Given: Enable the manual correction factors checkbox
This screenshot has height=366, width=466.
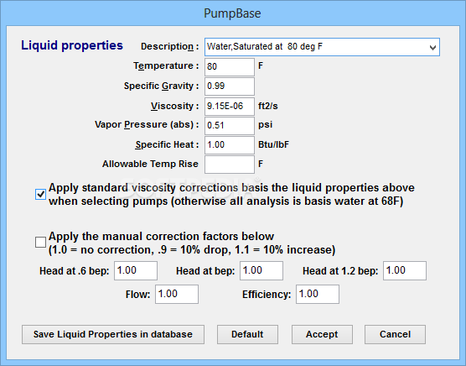Looking at the screenshot, I should coord(40,242).
